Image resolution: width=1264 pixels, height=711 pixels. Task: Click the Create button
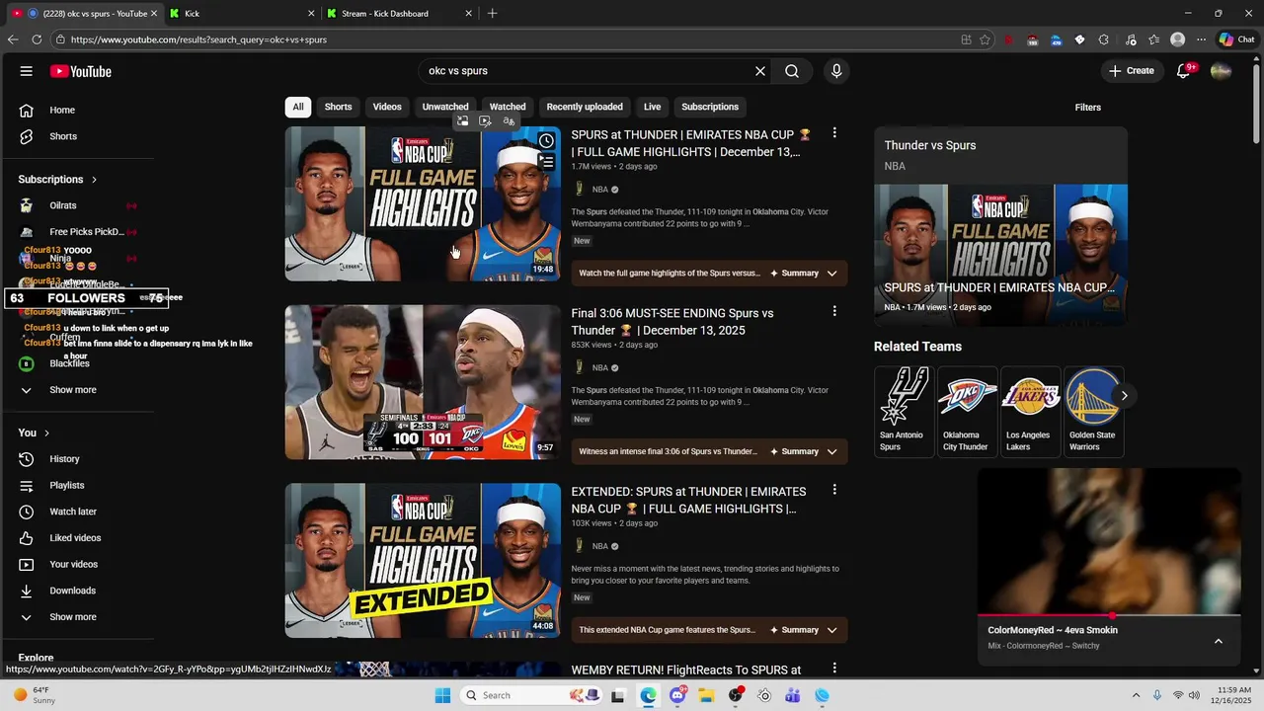pos(1132,71)
